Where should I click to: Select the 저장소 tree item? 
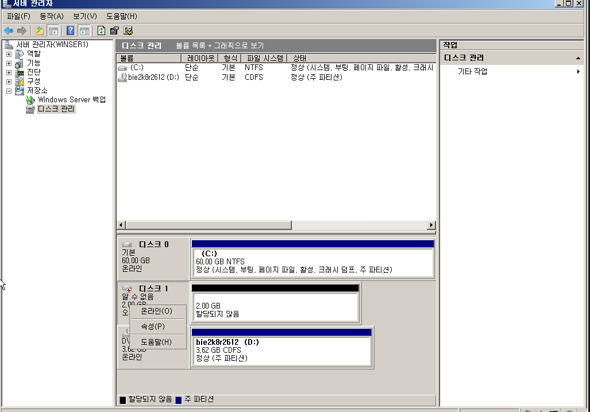(x=37, y=90)
